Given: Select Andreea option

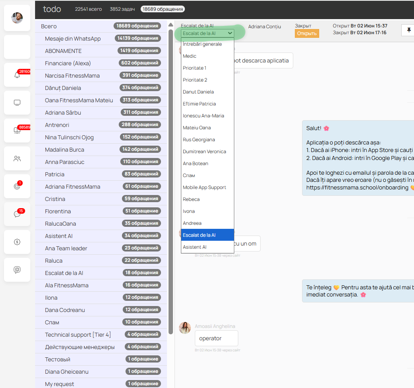Looking at the screenshot, I should tap(208, 223).
